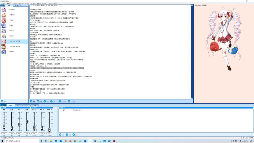The height and width of the screenshot is (143, 254).
Task: Pick the 東北イタコ voice avatar
Action: click(x=4, y=31)
